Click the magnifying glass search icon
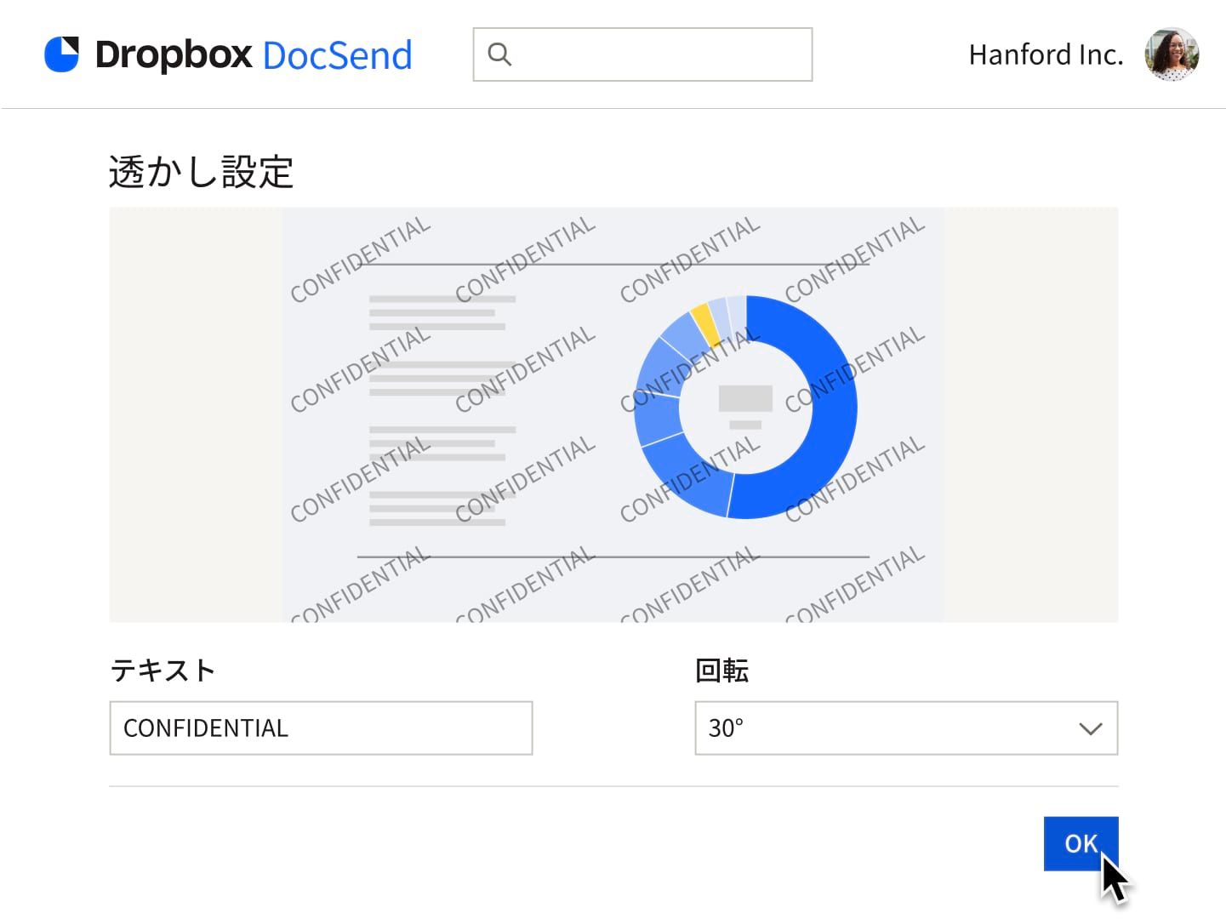Screen dimensions: 1226x919 499,54
